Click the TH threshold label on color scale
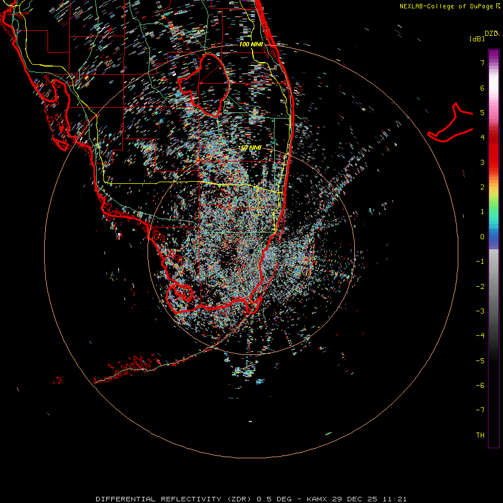This screenshot has width=503, height=503. click(480, 435)
